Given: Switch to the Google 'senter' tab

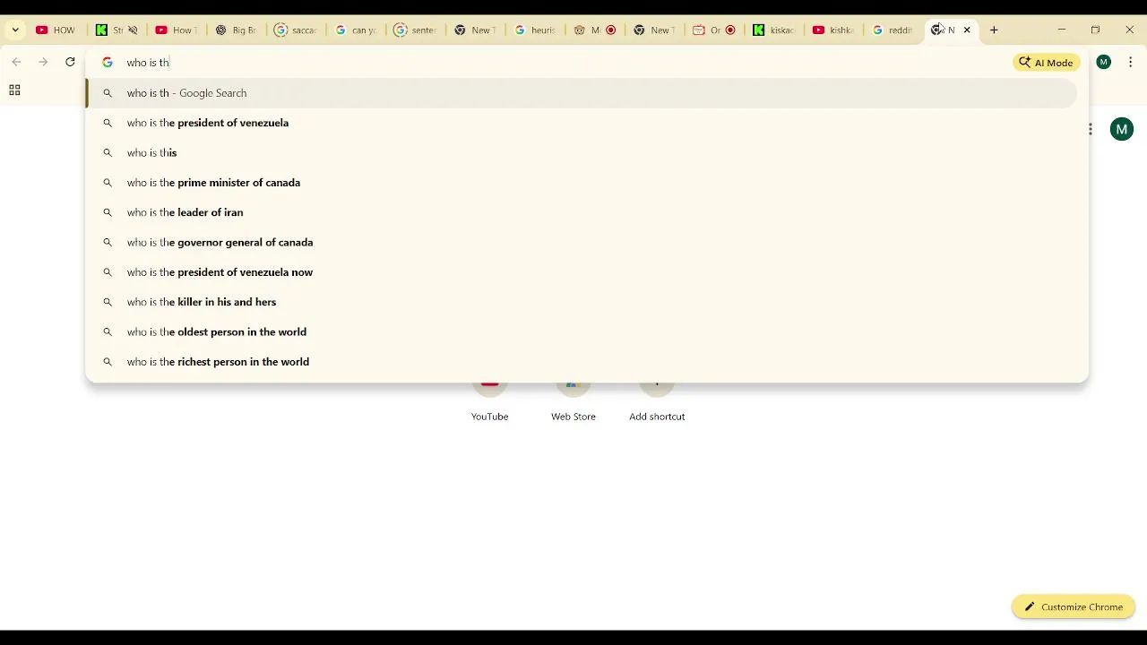Looking at the screenshot, I should click(416, 30).
